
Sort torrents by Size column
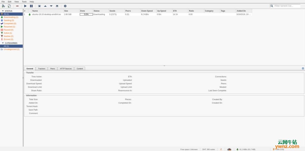71,11
